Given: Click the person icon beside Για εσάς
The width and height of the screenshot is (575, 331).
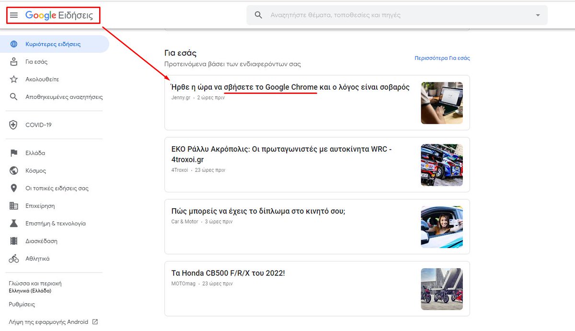Looking at the screenshot, I should (x=14, y=62).
